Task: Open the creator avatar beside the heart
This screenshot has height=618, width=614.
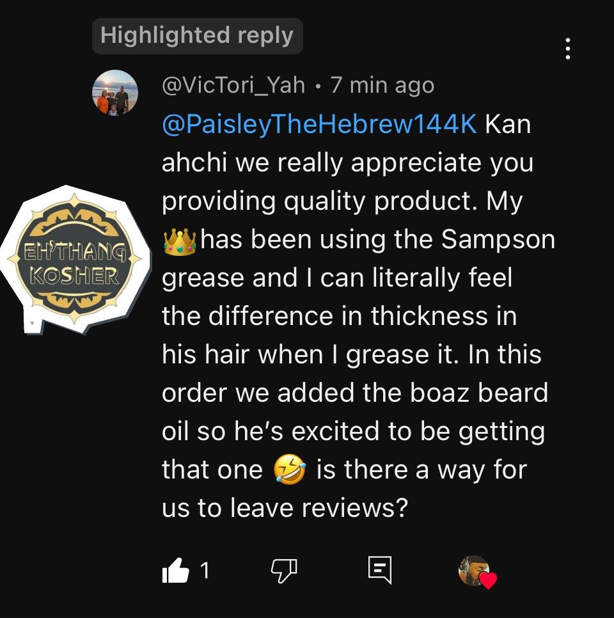Action: (473, 570)
